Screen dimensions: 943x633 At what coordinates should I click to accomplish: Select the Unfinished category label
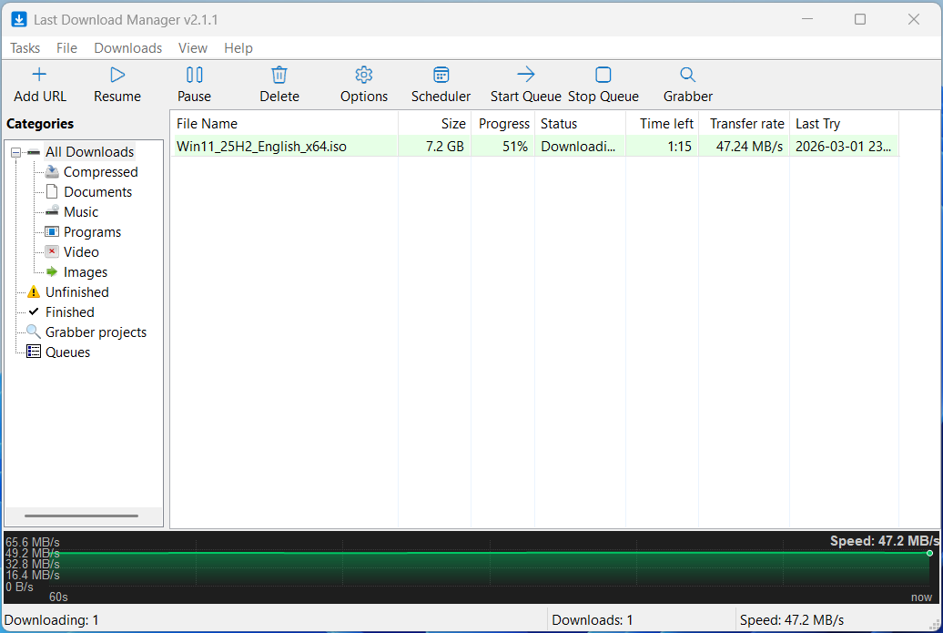77,291
